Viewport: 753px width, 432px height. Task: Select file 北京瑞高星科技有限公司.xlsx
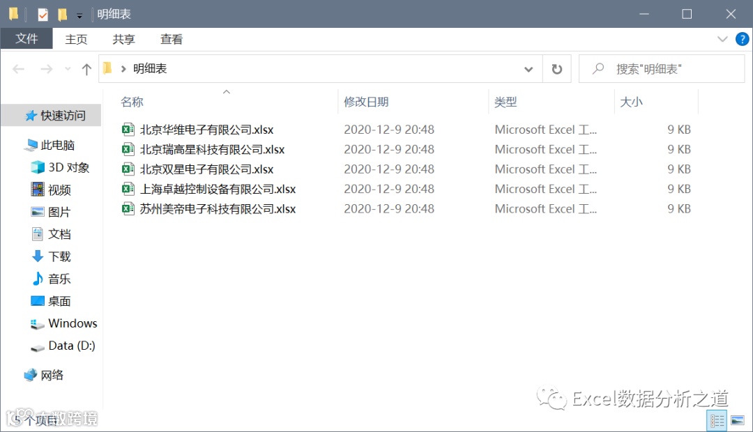click(x=212, y=149)
